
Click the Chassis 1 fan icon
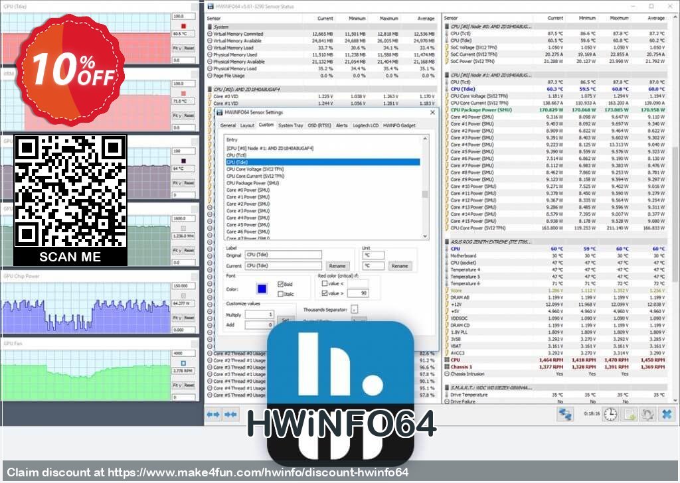click(447, 367)
